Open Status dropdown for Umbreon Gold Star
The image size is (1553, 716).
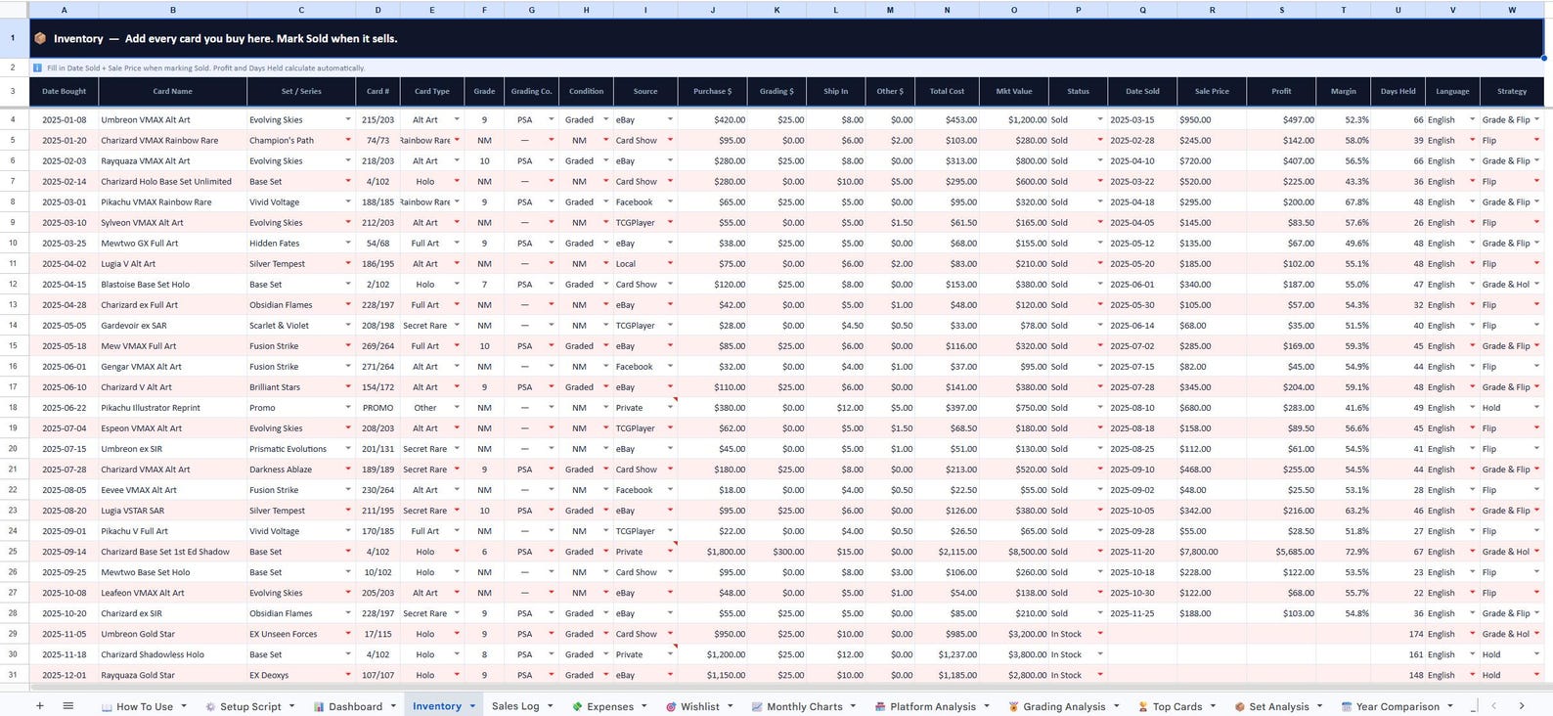tap(1100, 634)
